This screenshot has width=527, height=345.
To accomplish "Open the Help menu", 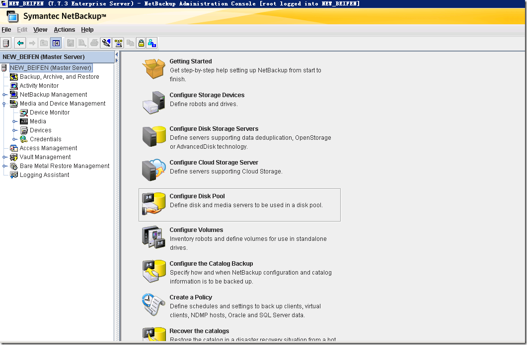I will (x=87, y=30).
